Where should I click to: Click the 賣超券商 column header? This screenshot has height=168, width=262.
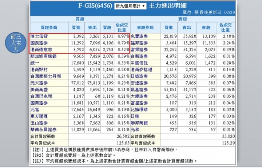pos(145,28)
